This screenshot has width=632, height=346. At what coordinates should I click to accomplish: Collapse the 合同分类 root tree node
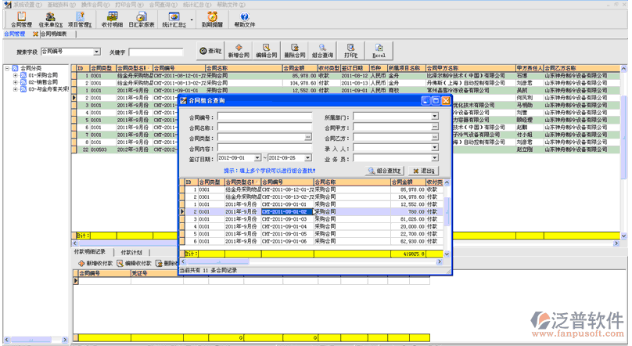(7, 68)
